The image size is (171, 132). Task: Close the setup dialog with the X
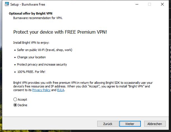[162, 4]
